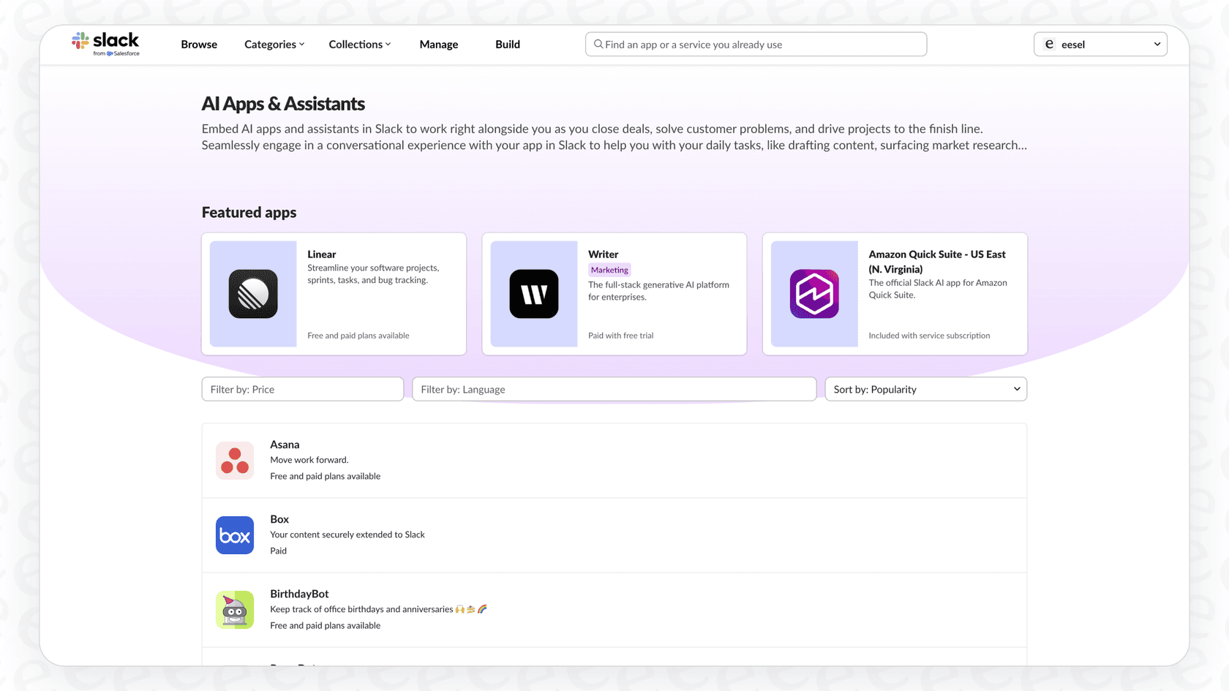
Task: Click the Amazon Quick Suite icon
Action: [x=814, y=294]
